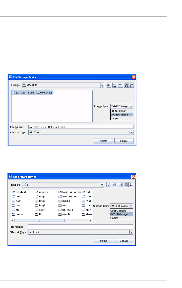
Task: Open Files of Type dropdown in root folder dialog
Action: [x=131, y=232]
